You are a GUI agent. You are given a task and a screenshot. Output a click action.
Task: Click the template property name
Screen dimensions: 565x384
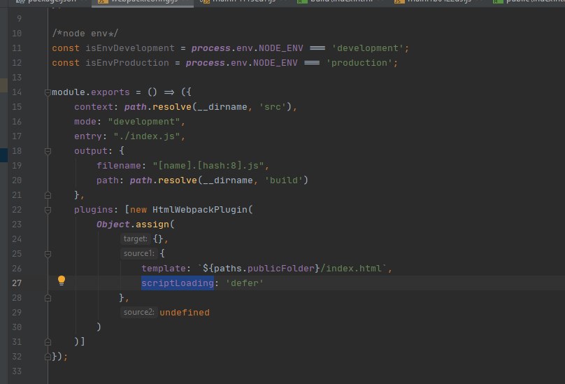pyautogui.click(x=164, y=269)
